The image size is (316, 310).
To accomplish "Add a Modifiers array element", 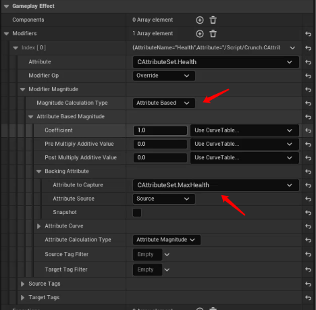I will point(200,34).
